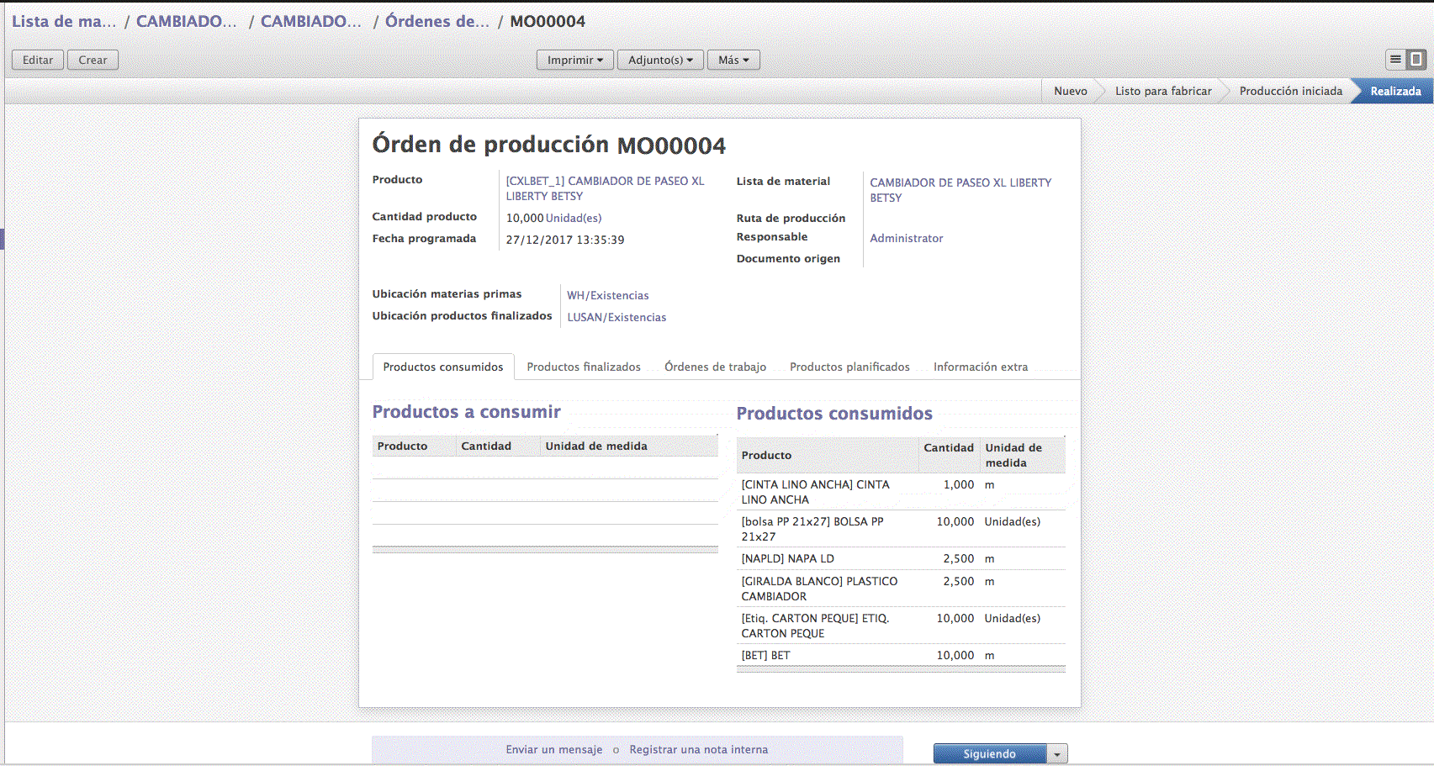The height and width of the screenshot is (766, 1434).
Task: Click Enviar un mensaje link
Action: [553, 749]
